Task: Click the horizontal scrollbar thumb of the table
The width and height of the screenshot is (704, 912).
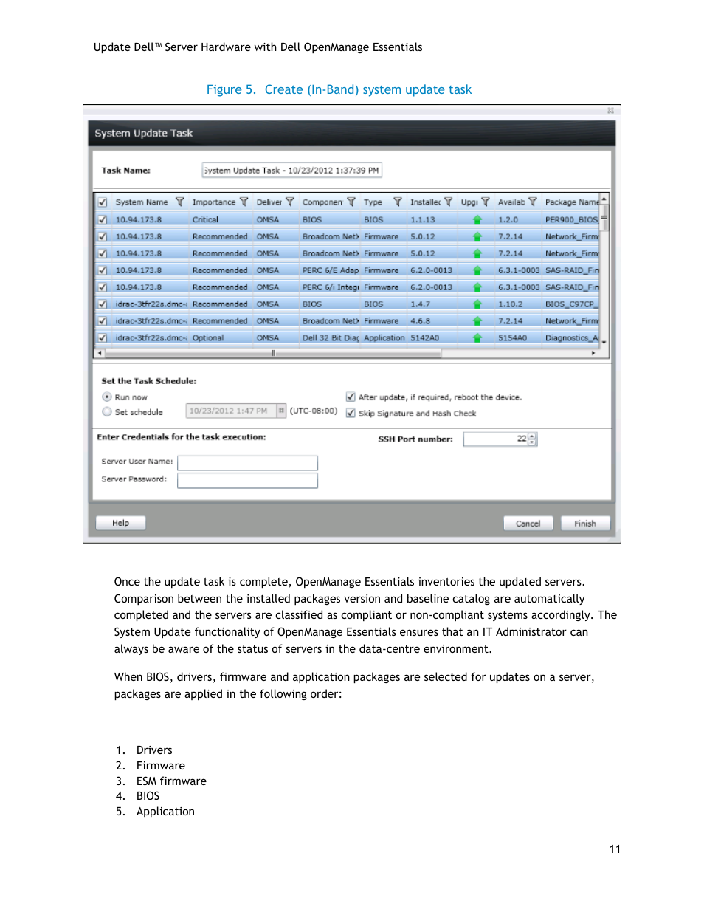Action: 273,353
